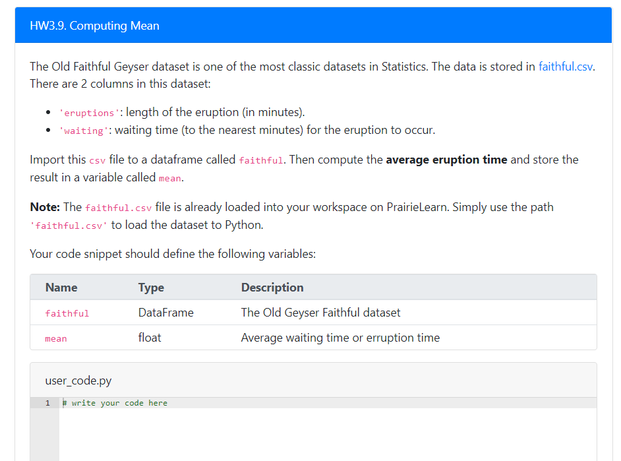
Task: Click the HW3.9 Computing Mean title banner
Action: [93, 25]
